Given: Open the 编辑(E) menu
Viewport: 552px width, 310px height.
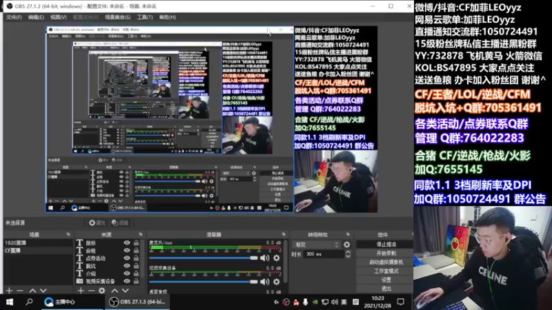Looking at the screenshot, I should click(36, 17).
